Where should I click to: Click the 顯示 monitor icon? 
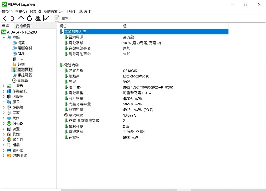point(9,102)
